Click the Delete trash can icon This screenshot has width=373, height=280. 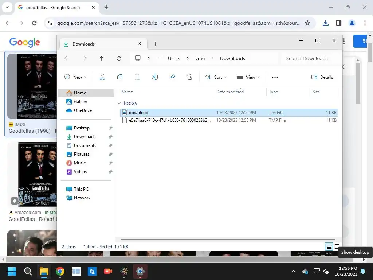point(189,77)
